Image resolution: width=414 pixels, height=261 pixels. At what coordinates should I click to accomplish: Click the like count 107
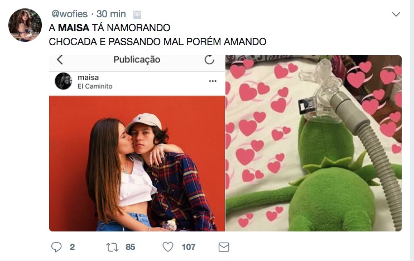pyautogui.click(x=189, y=247)
